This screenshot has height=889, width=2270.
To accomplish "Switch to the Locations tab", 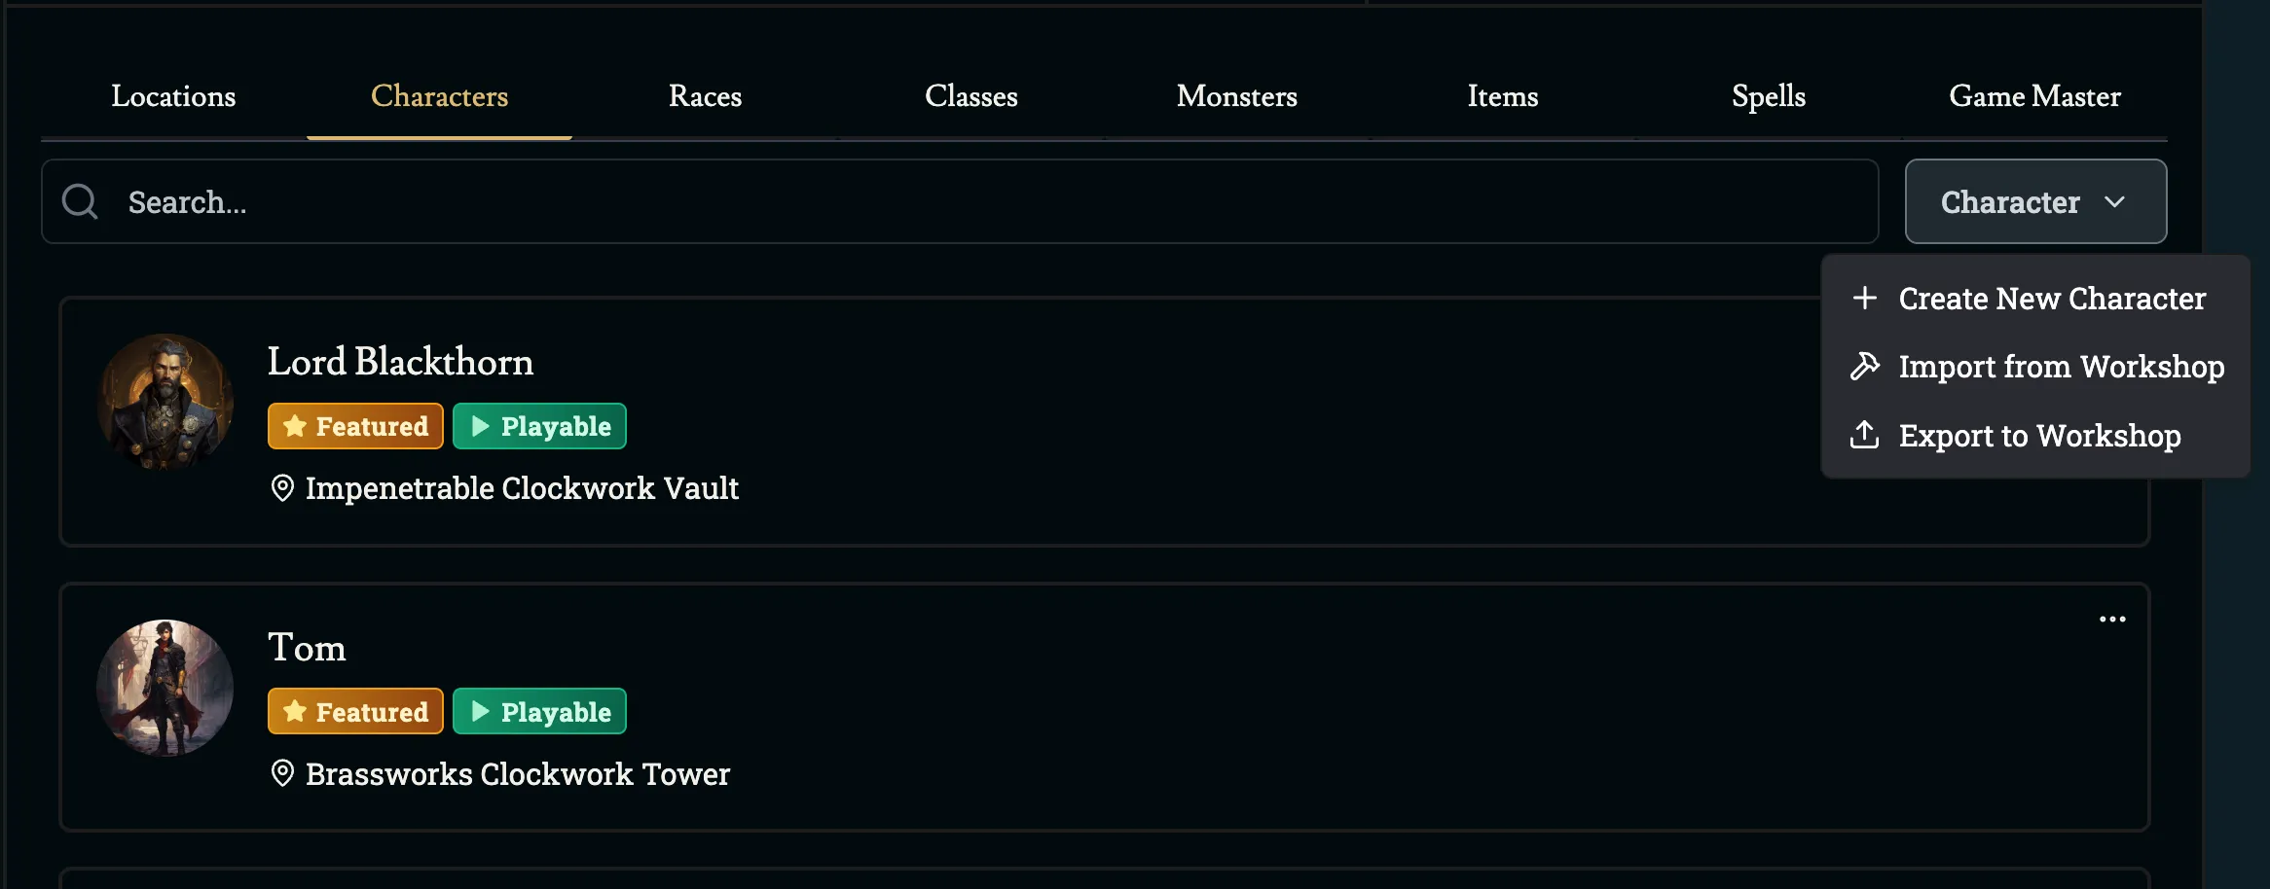I will tap(173, 96).
